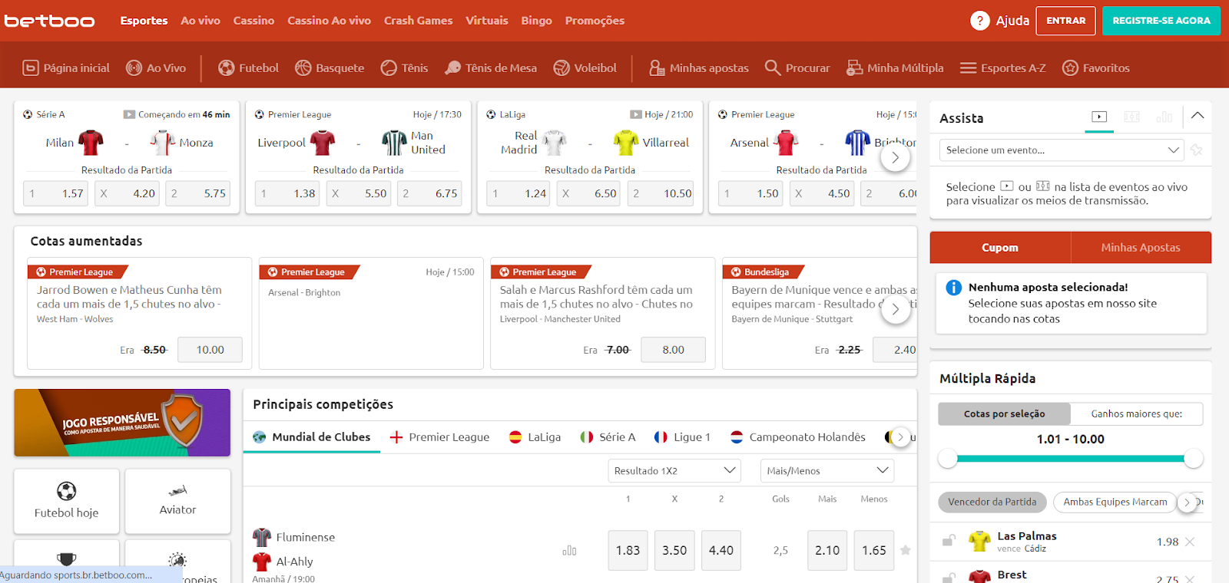Image resolution: width=1229 pixels, height=583 pixels.
Task: Switch to the Série A competition tab
Action: click(608, 436)
